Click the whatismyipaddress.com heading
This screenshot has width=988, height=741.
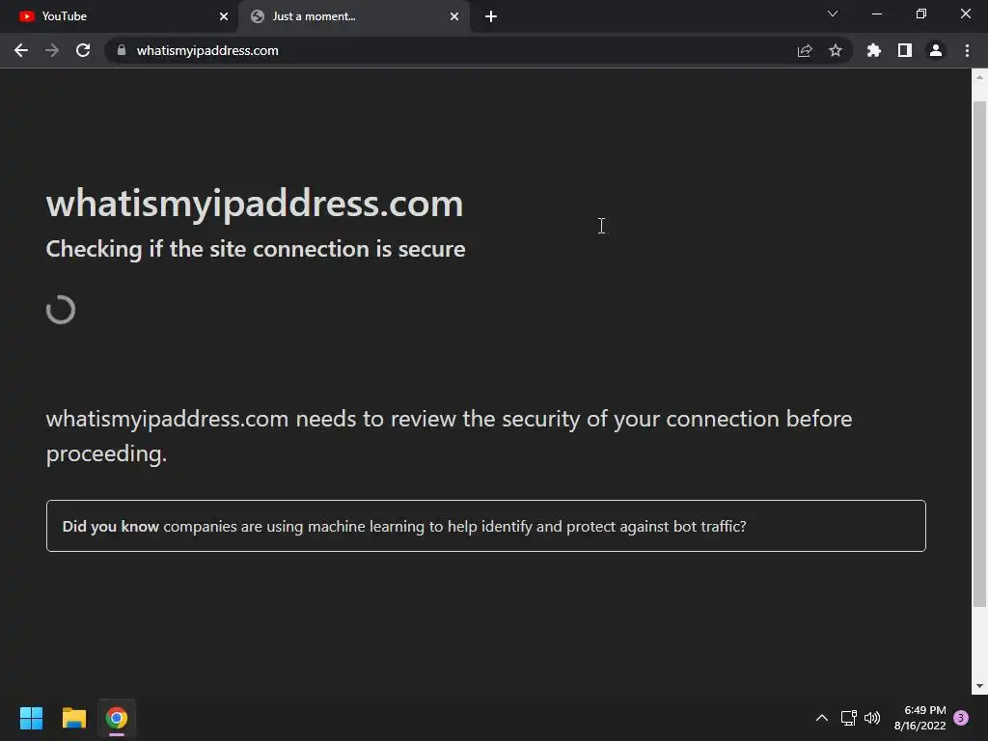(x=255, y=204)
